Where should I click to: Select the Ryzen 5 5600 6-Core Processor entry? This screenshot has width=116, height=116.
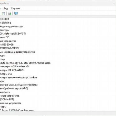click(17, 110)
